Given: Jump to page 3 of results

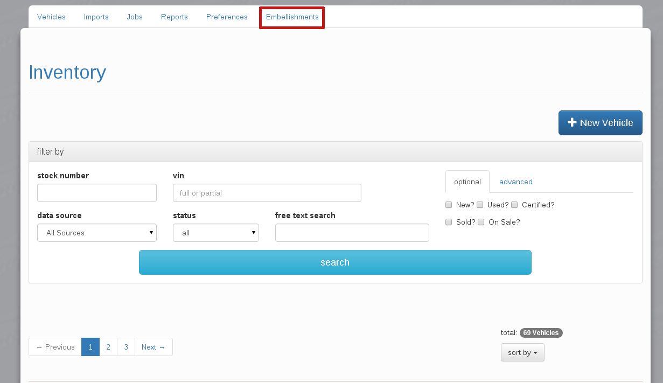Looking at the screenshot, I should click(x=126, y=347).
